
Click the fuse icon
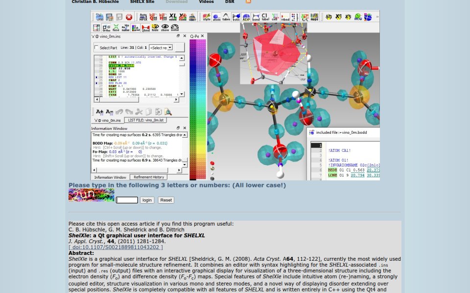click(x=116, y=28)
